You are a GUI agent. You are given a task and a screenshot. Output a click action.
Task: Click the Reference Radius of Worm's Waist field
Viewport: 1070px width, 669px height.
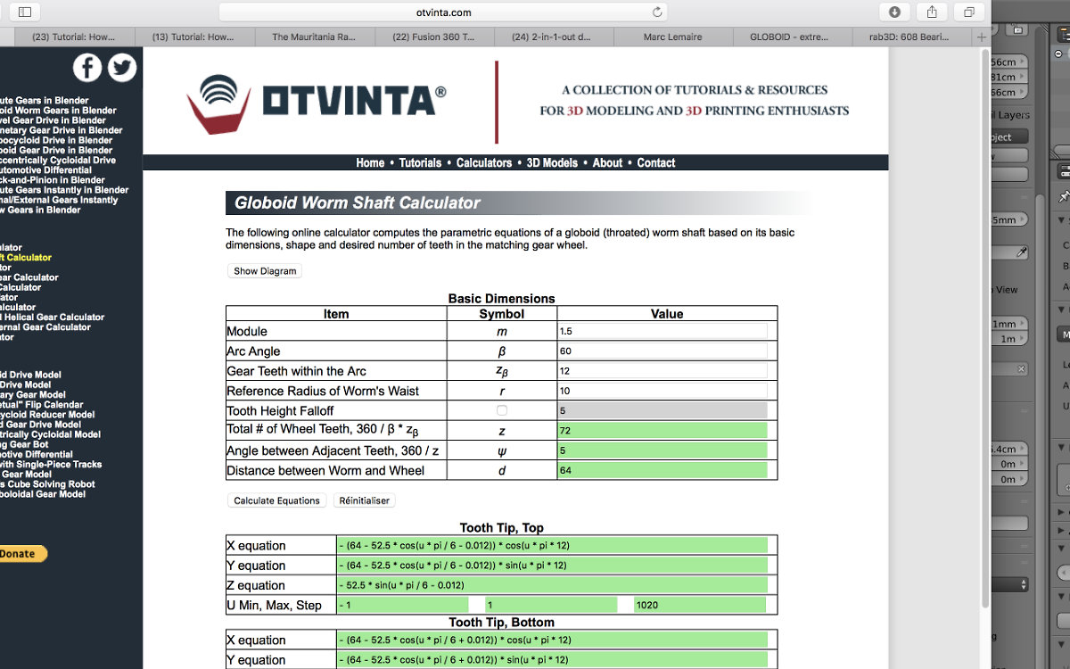pyautogui.click(x=663, y=391)
